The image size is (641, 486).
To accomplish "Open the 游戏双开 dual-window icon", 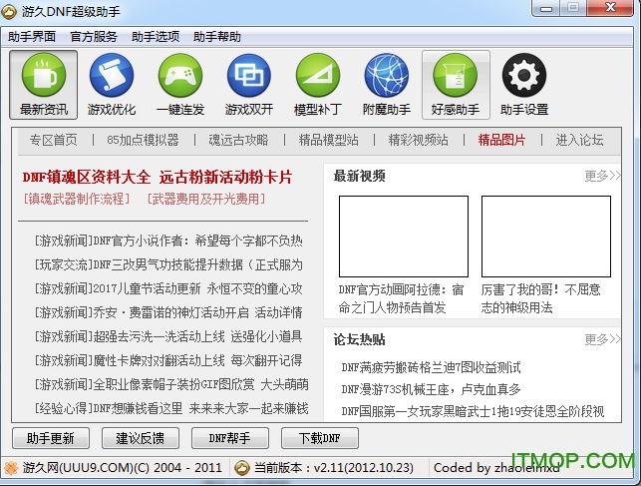I will 249,85.
